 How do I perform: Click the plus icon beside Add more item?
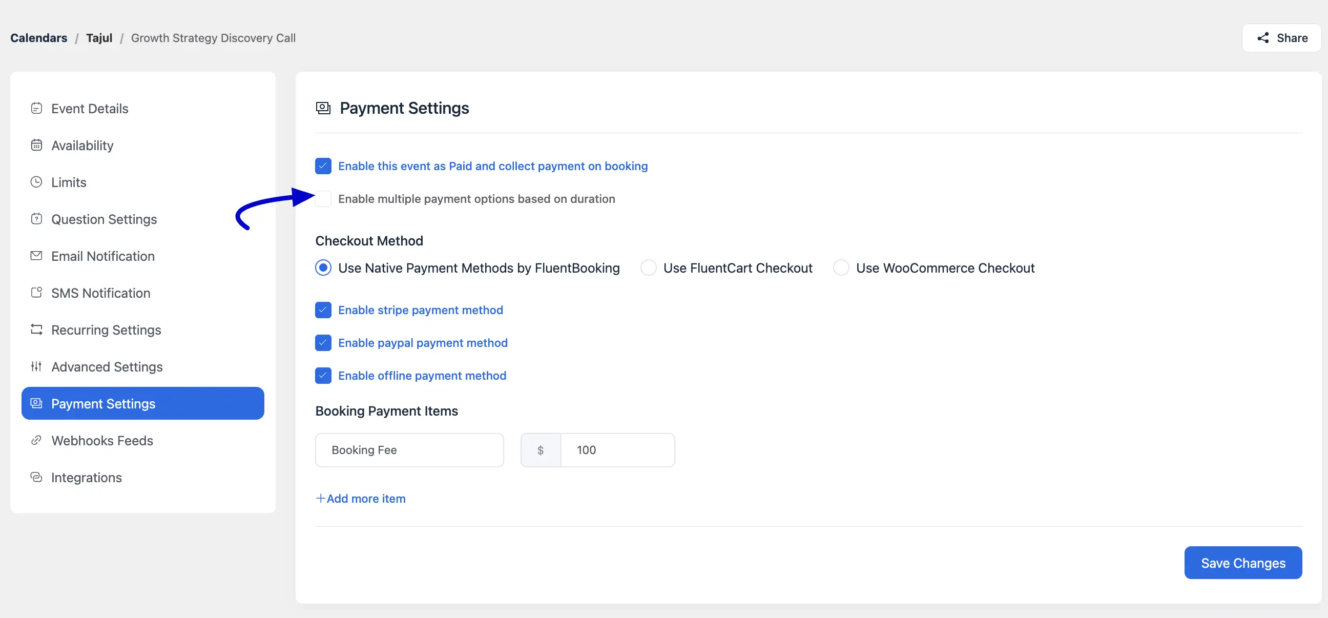coord(320,498)
